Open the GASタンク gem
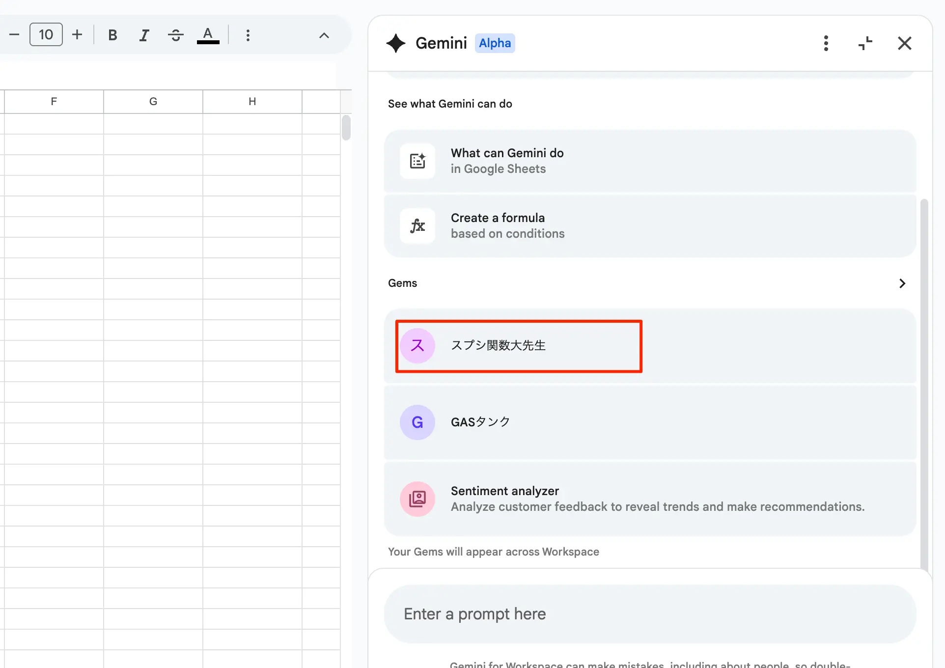 point(650,422)
